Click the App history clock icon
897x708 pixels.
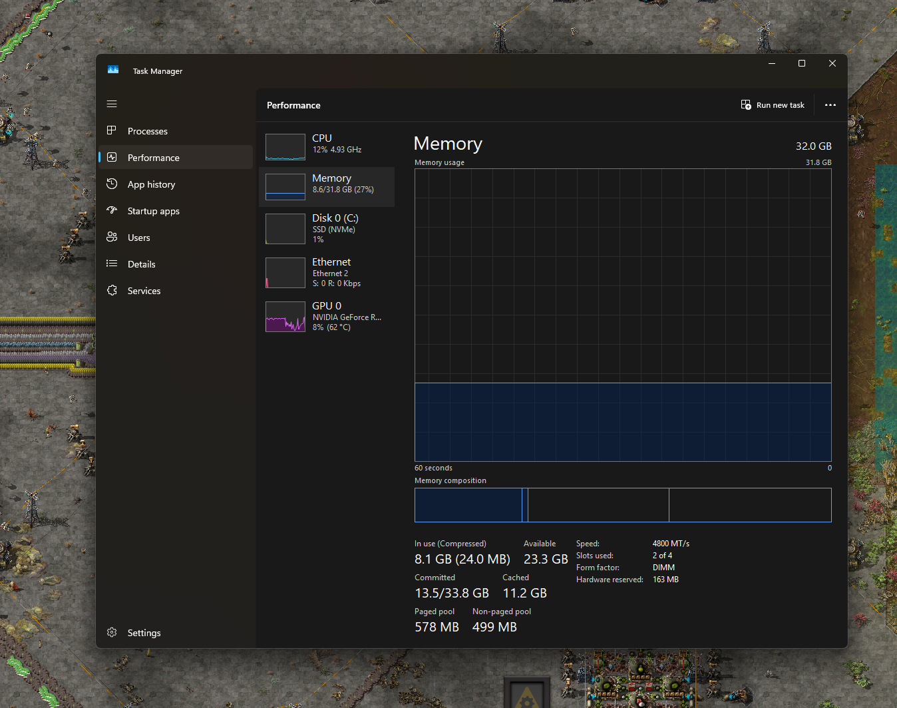(x=112, y=184)
